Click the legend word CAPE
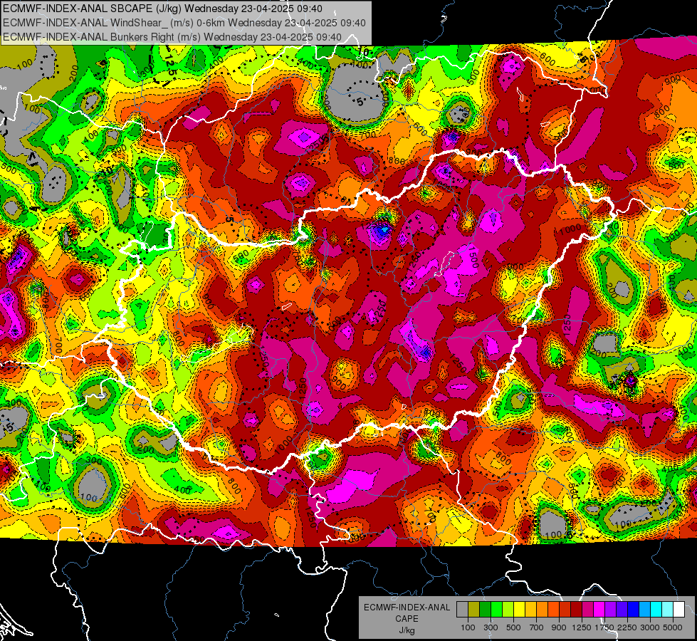The width and height of the screenshot is (697, 641). click(x=407, y=619)
